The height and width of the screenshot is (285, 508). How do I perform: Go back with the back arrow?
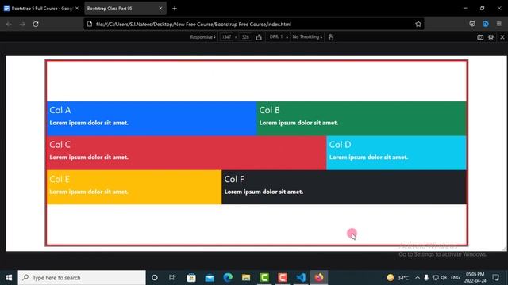click(x=9, y=24)
